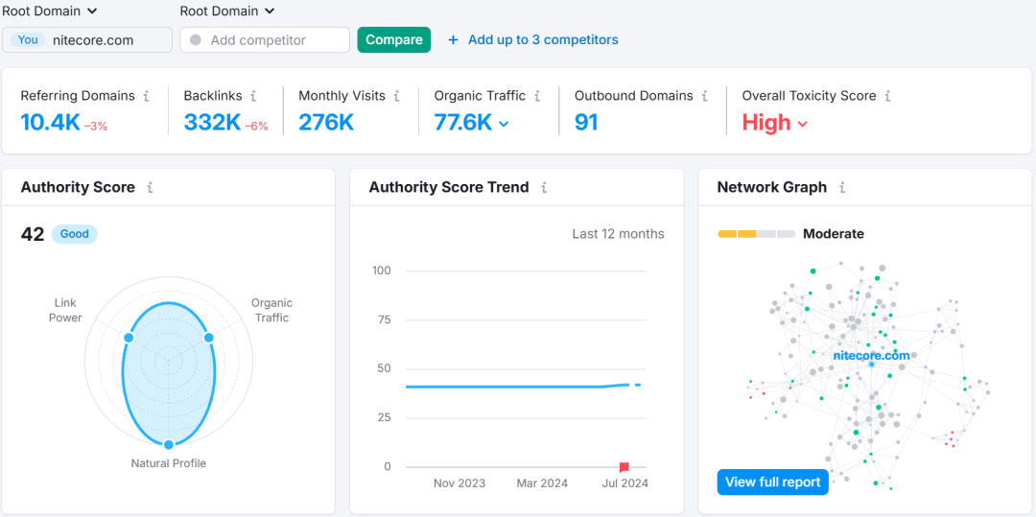Click info icon beside Authority Score Trend
The image size is (1036, 517).
[x=544, y=188]
